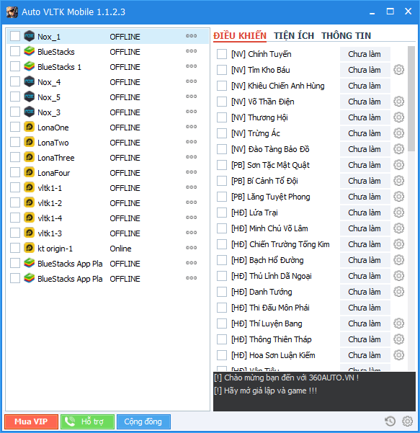Image resolution: width=420 pixels, height=433 pixels.
Task: Open settings gear for [NV] Thương Hội
Action: coord(398,117)
